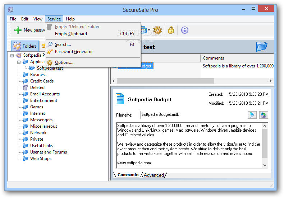Select the Internet folder

pyautogui.click(x=37, y=113)
